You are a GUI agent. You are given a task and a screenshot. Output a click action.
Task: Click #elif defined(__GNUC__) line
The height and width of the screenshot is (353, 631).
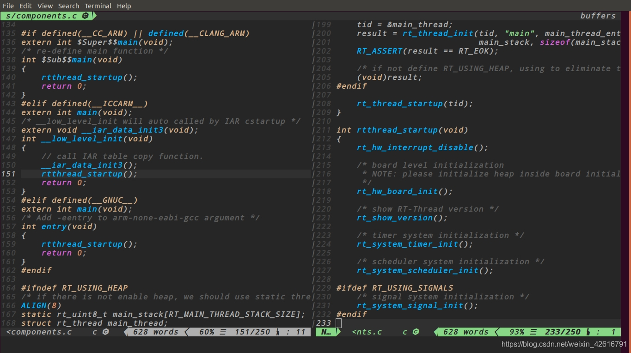click(x=80, y=201)
